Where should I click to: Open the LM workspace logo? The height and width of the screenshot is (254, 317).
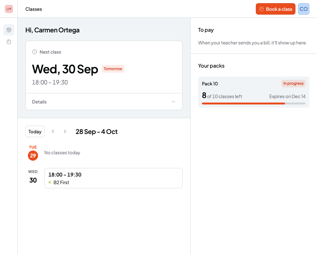coord(9,9)
